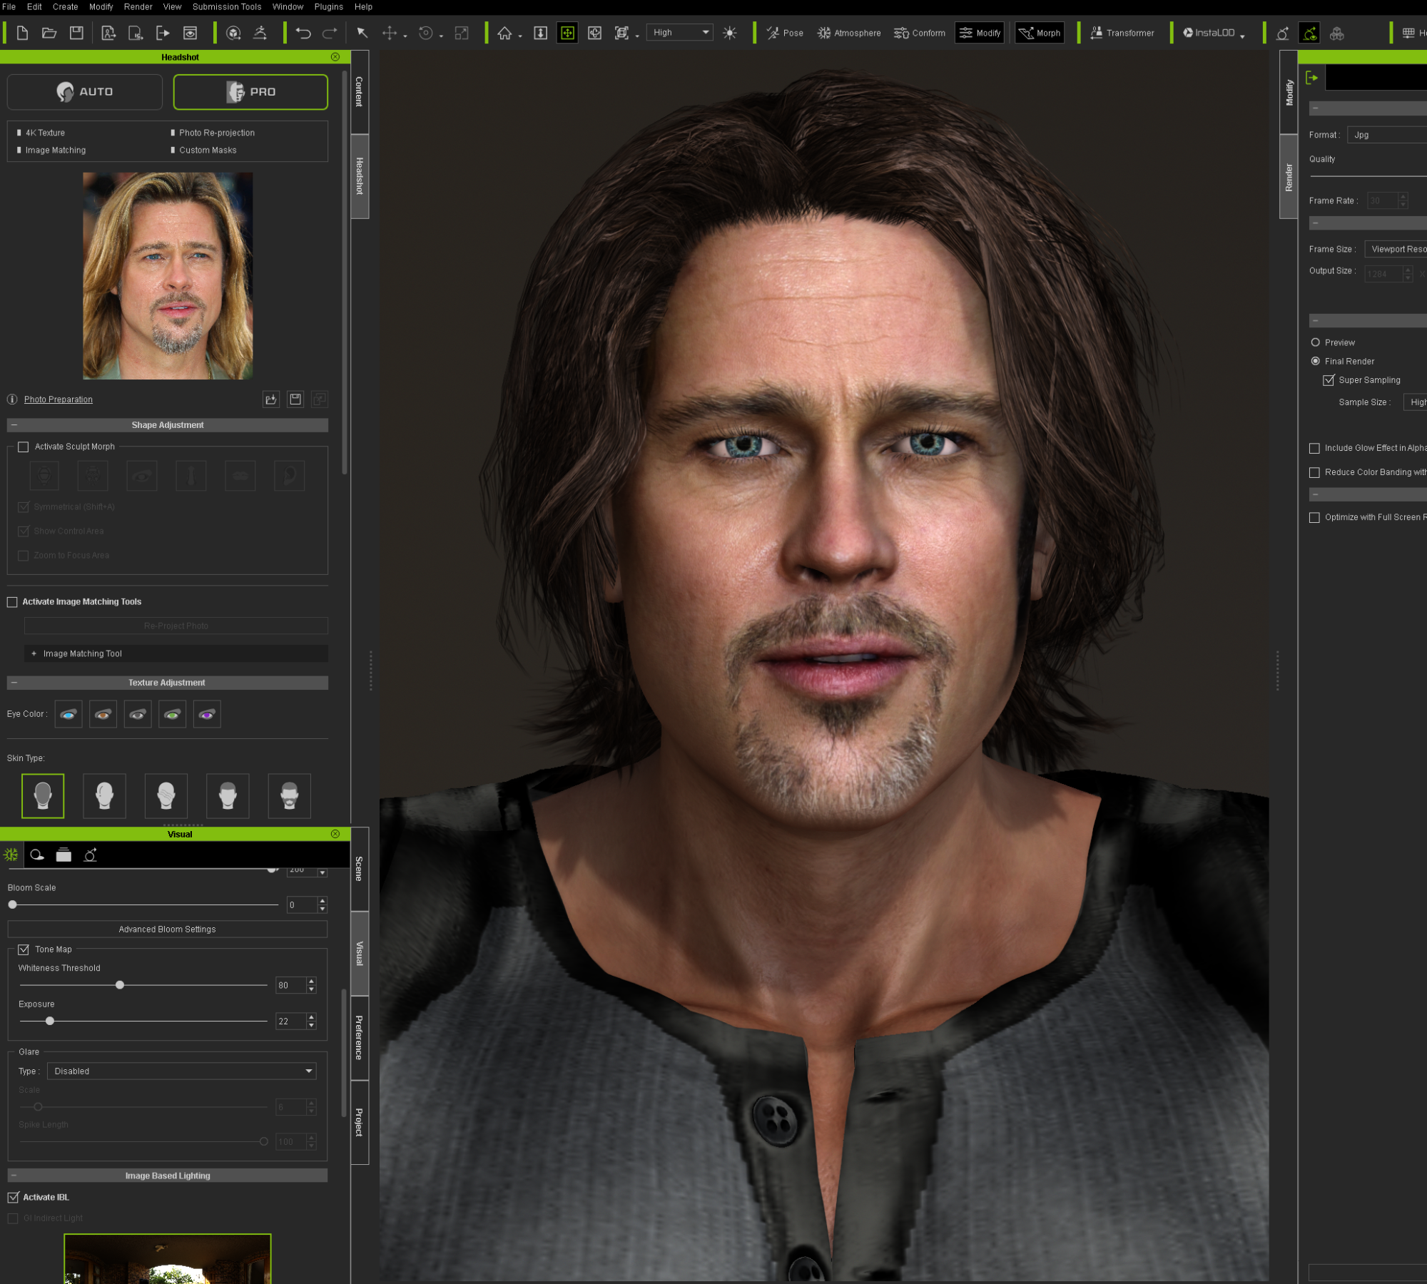This screenshot has height=1284, width=1427.
Task: Click the Open Project folder icon
Action: [x=49, y=33]
